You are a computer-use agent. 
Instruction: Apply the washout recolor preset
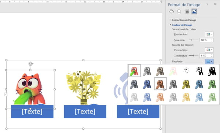click(x=173, y=71)
